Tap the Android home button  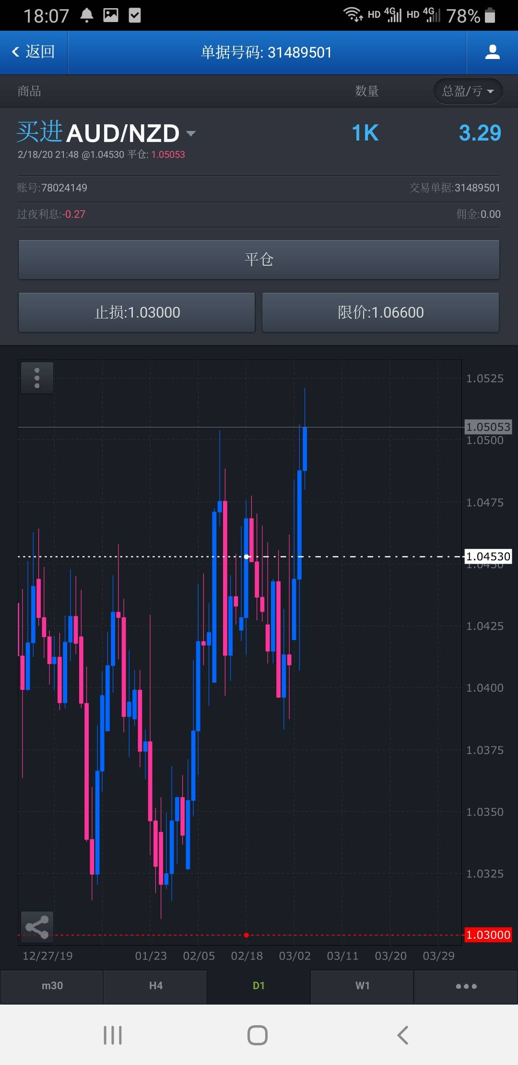[x=258, y=1035]
